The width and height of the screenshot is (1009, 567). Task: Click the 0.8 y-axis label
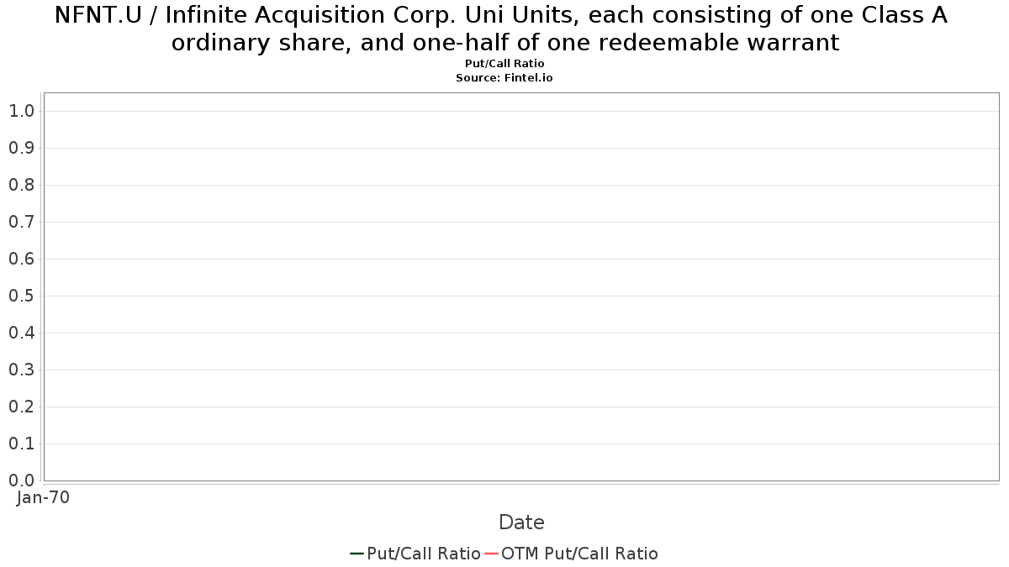pos(21,185)
